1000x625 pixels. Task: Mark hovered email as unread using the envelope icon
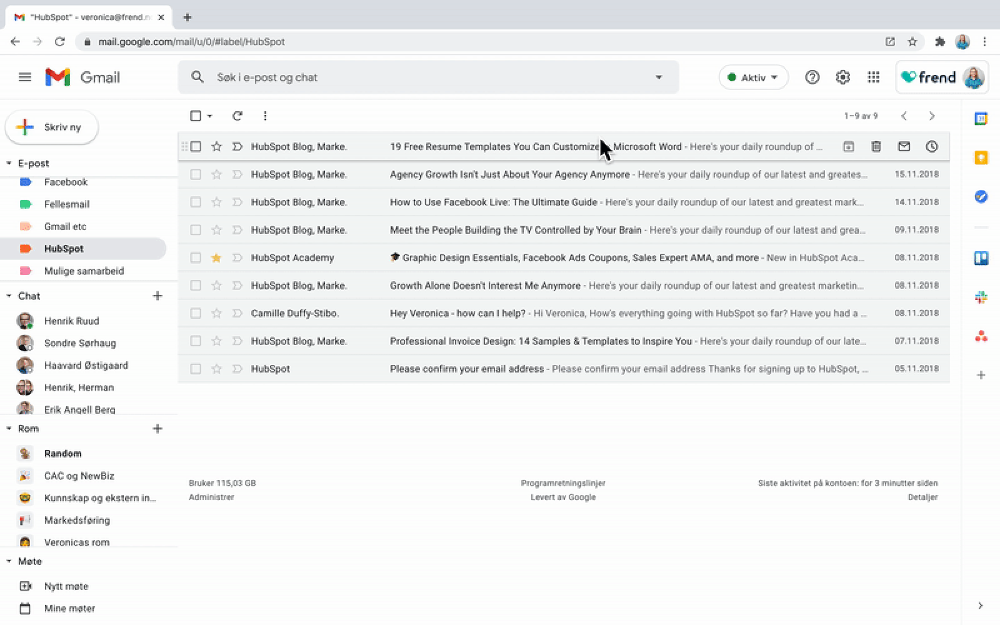click(x=904, y=147)
